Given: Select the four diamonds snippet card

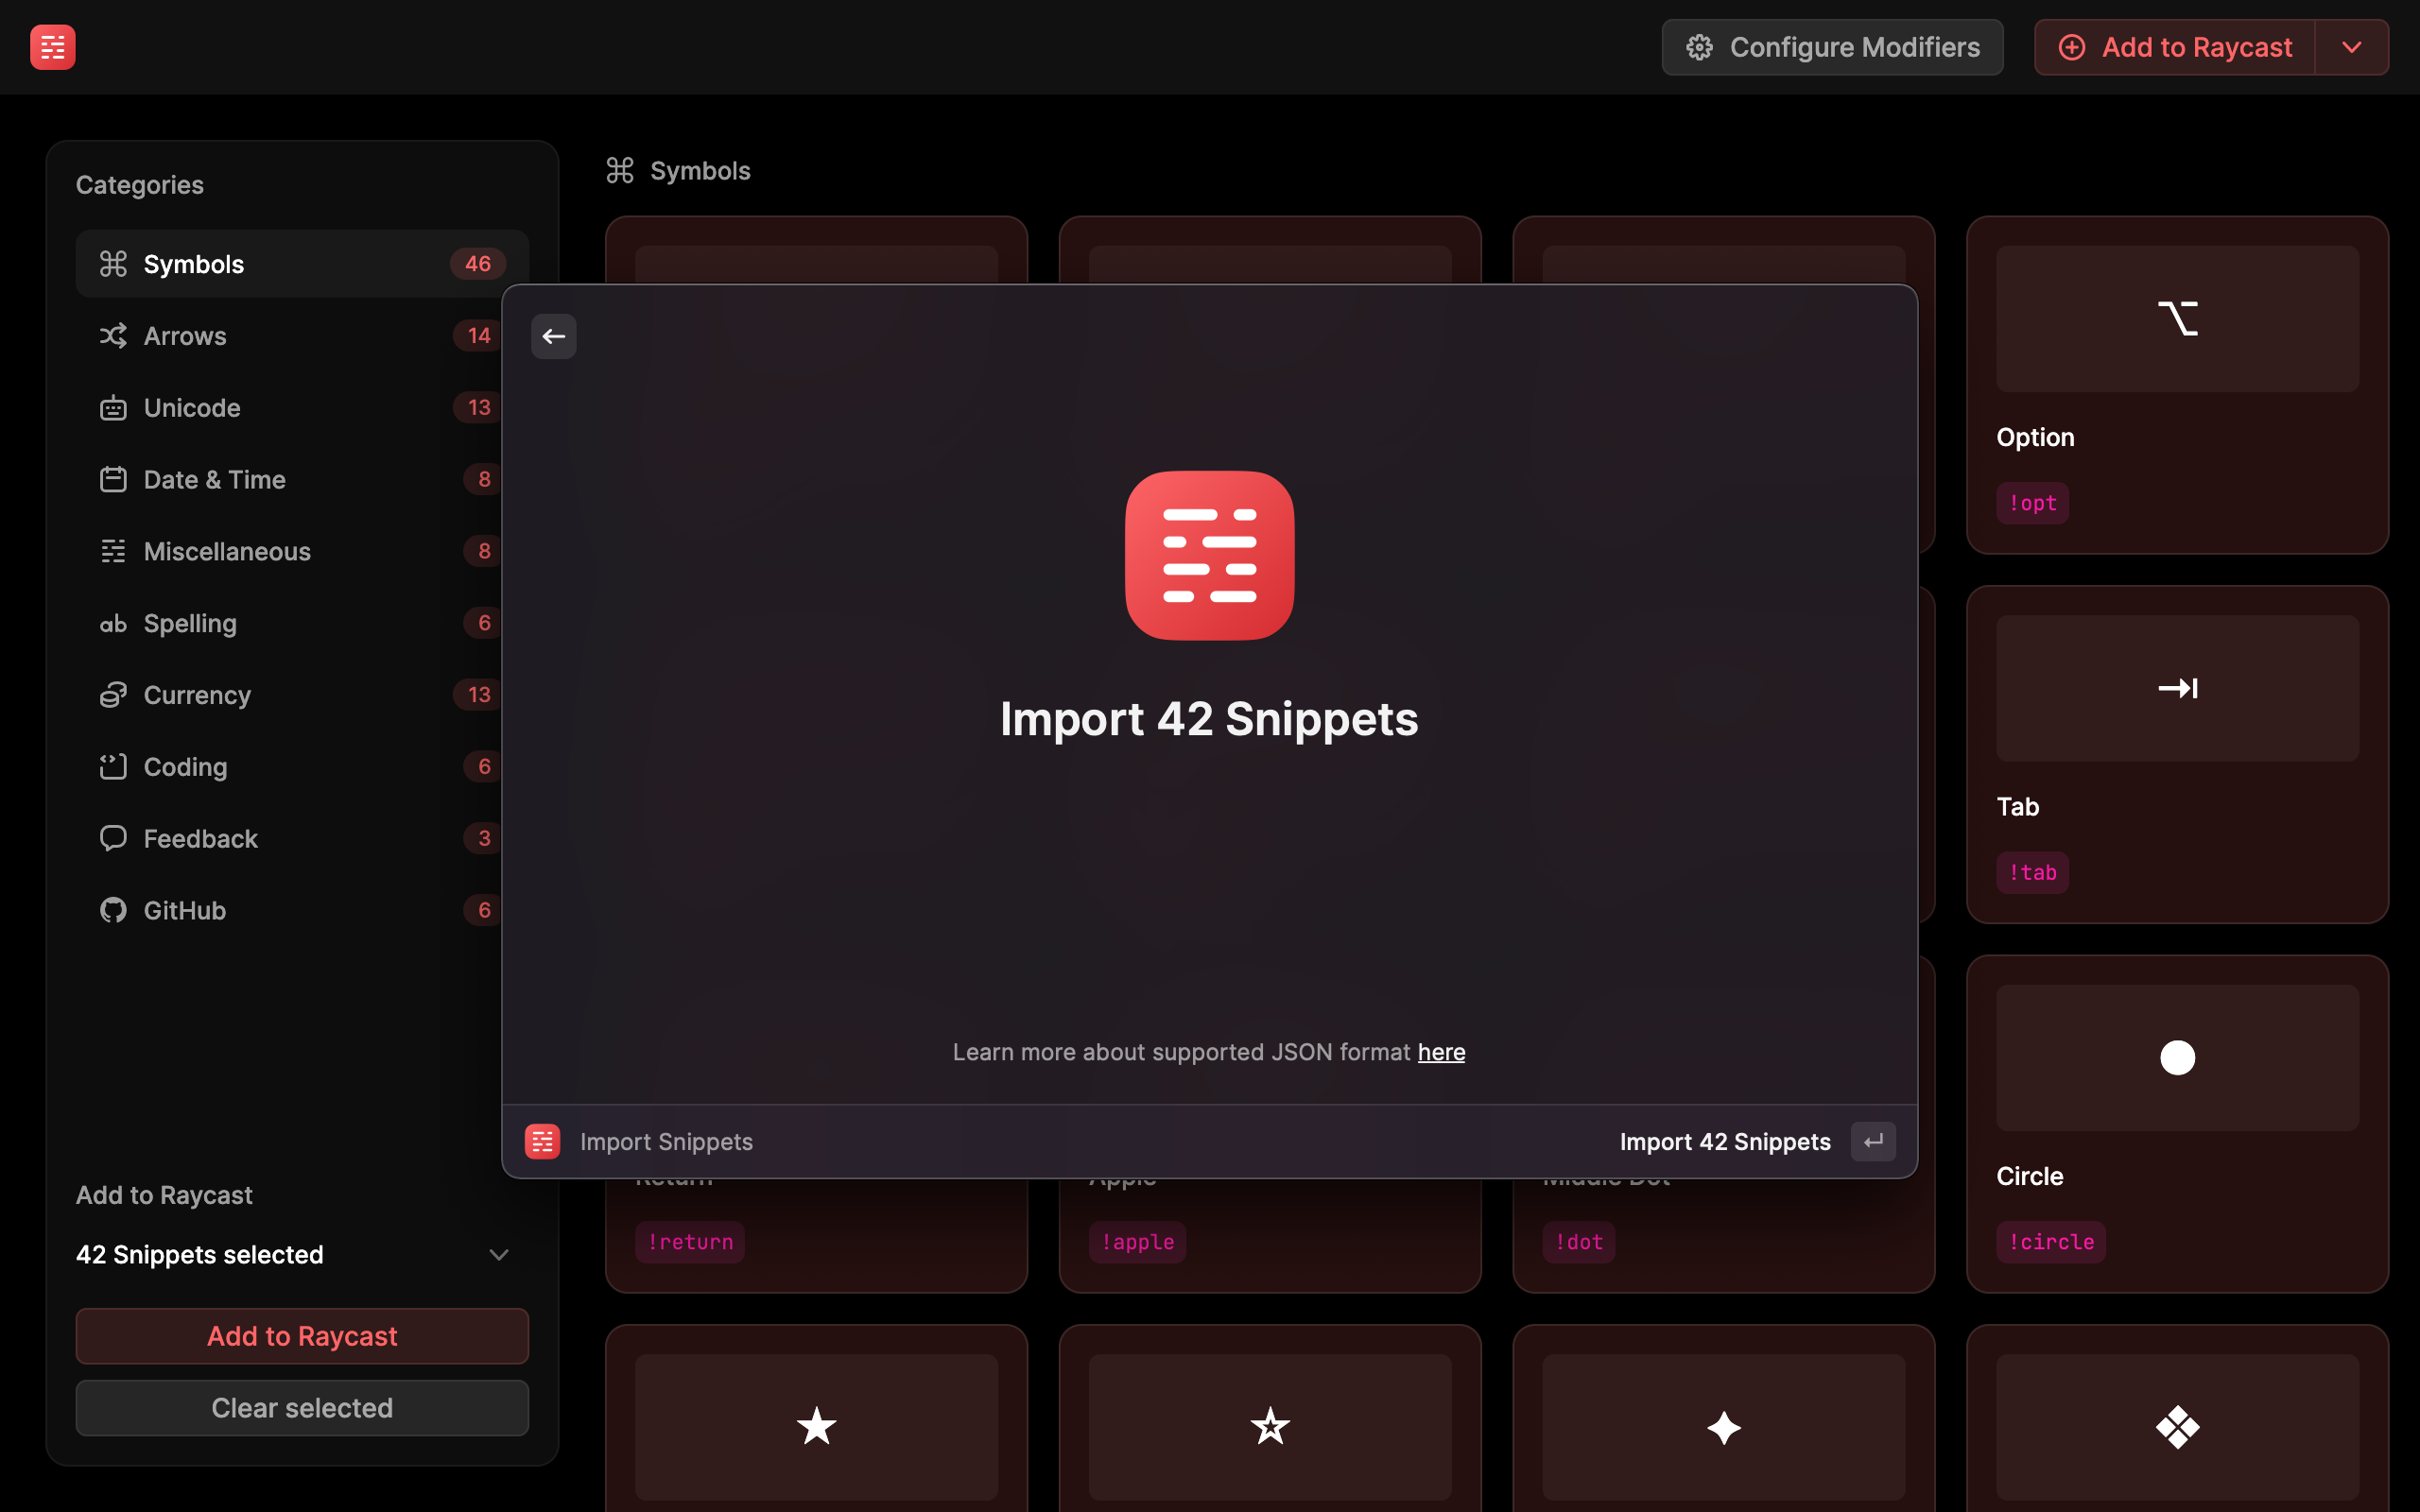Looking at the screenshot, I should click(2177, 1418).
